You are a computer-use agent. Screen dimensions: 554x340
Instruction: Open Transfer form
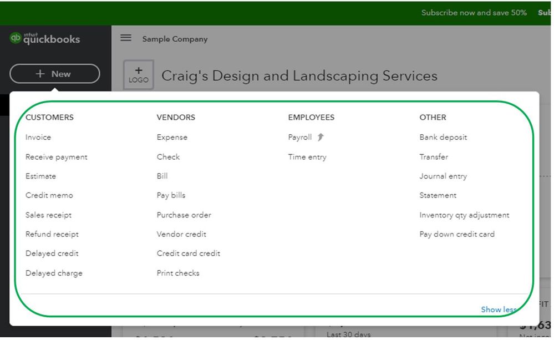pyautogui.click(x=434, y=157)
